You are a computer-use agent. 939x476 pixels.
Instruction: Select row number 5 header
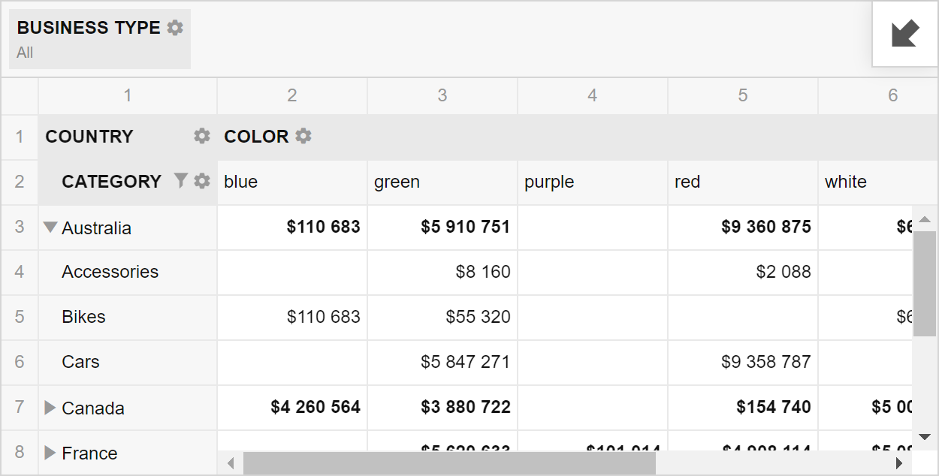tap(20, 317)
